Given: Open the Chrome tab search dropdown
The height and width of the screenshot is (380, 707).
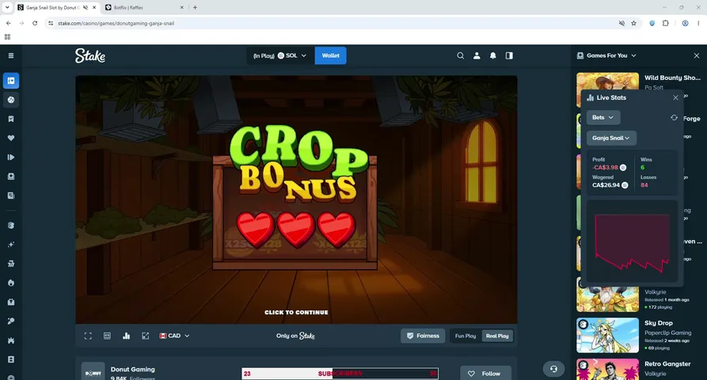Looking at the screenshot, I should 7,7.
